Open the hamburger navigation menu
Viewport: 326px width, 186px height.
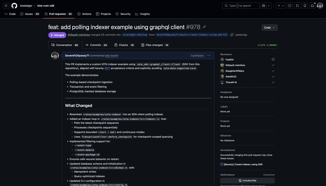6,6
